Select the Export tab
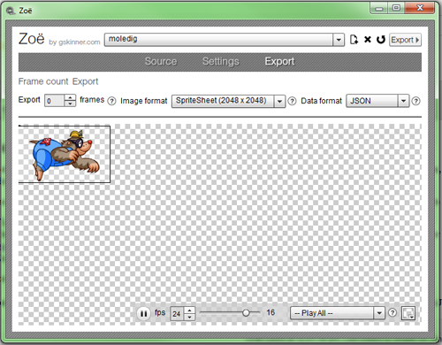The image size is (442, 345). click(279, 61)
